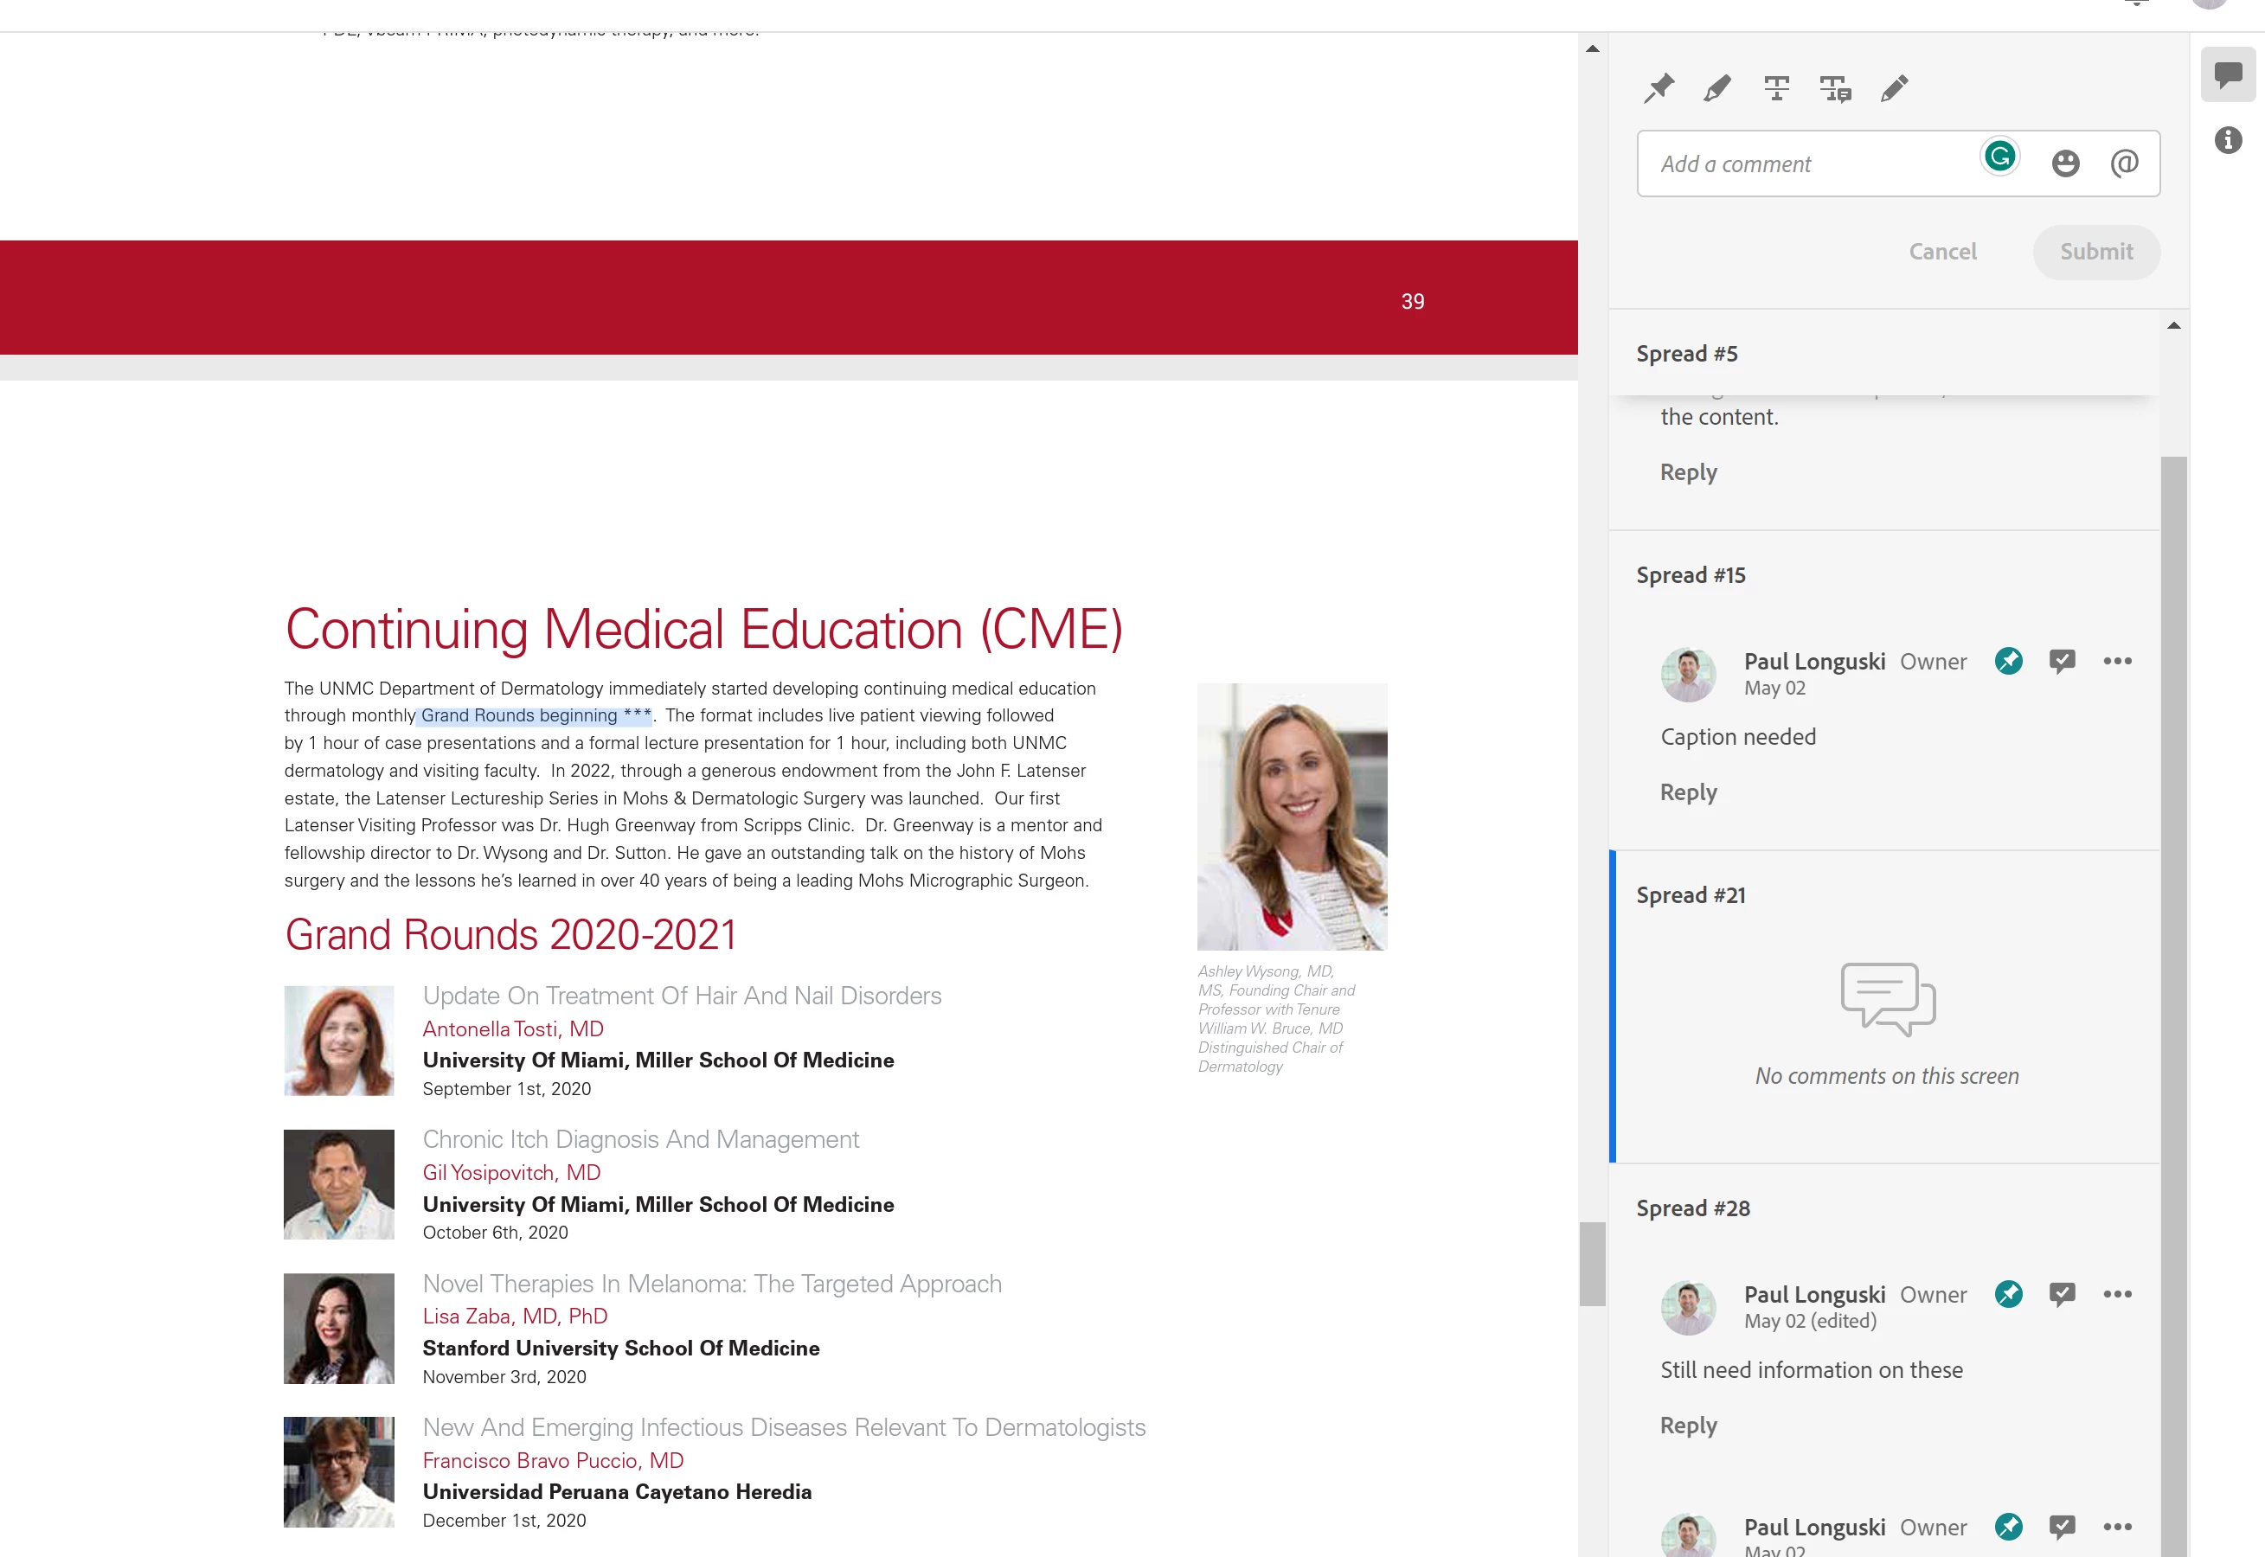Click the Add a comment field
2265x1557 pixels.
(x=1805, y=163)
